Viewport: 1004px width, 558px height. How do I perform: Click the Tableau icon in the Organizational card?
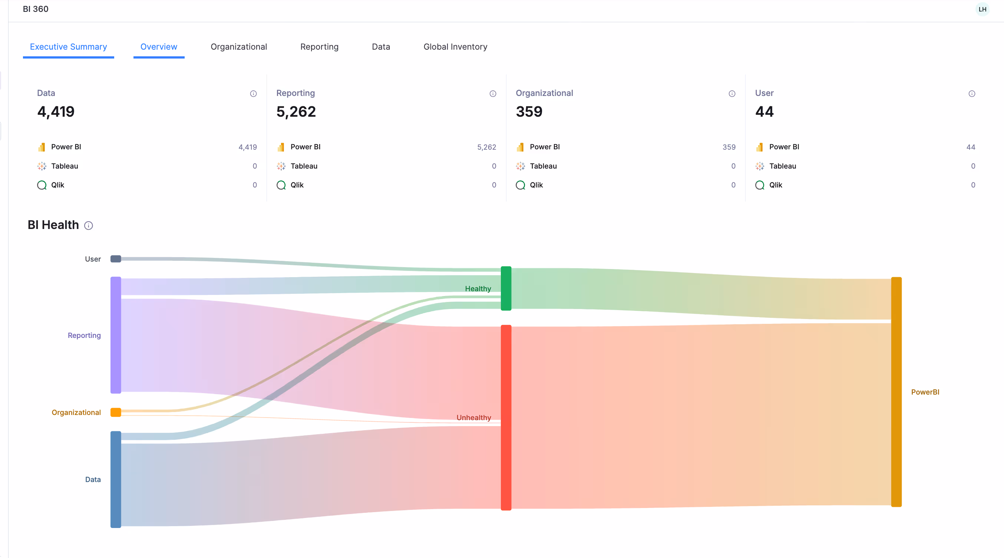coord(520,166)
